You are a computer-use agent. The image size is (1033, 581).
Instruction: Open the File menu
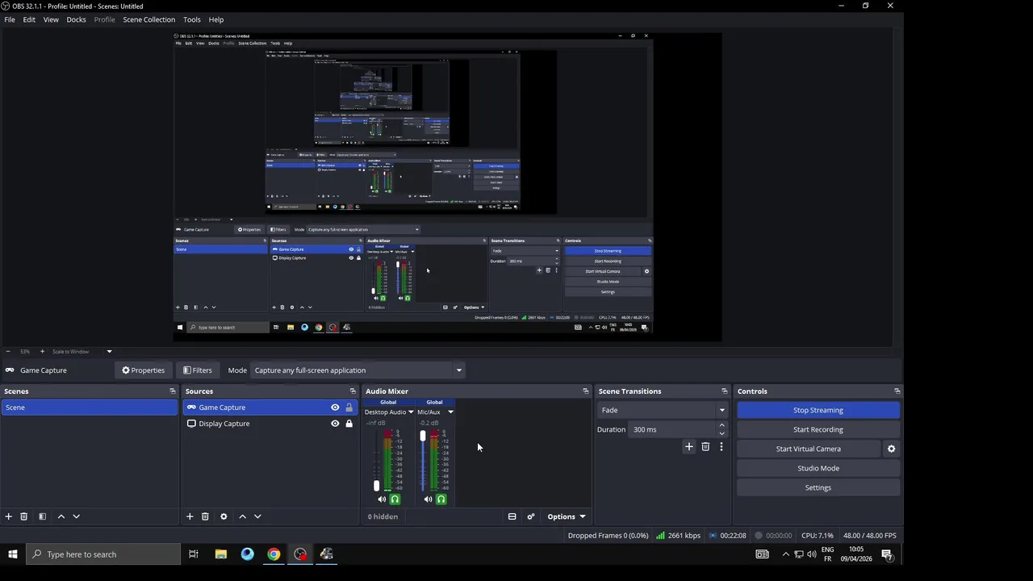pos(10,19)
